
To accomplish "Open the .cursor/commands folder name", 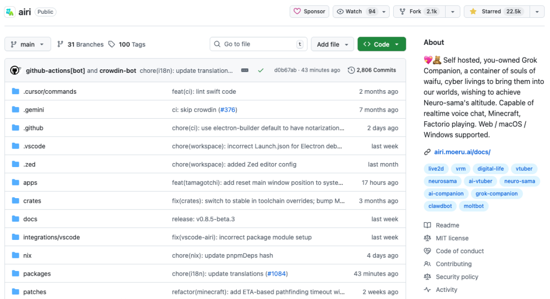I will 50,92.
